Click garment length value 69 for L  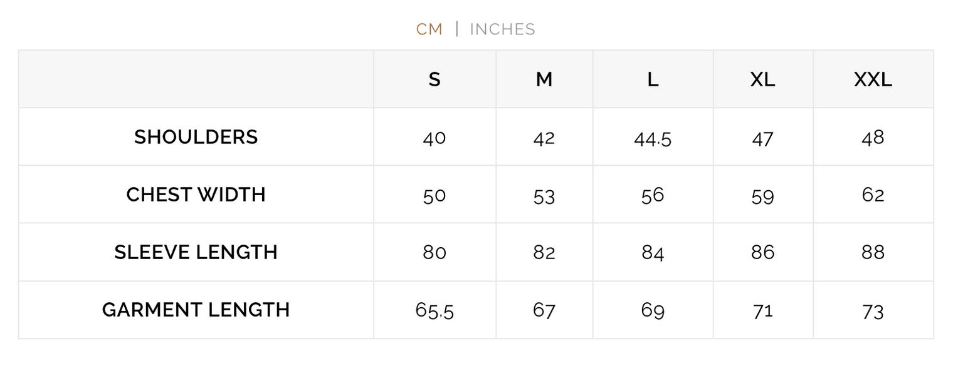(653, 310)
